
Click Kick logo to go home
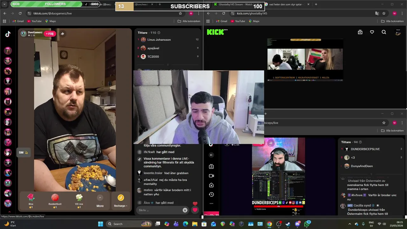point(217,32)
